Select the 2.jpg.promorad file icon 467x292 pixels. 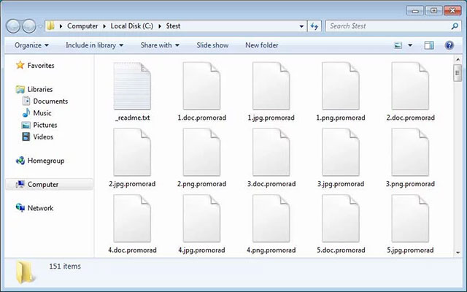pyautogui.click(x=132, y=153)
